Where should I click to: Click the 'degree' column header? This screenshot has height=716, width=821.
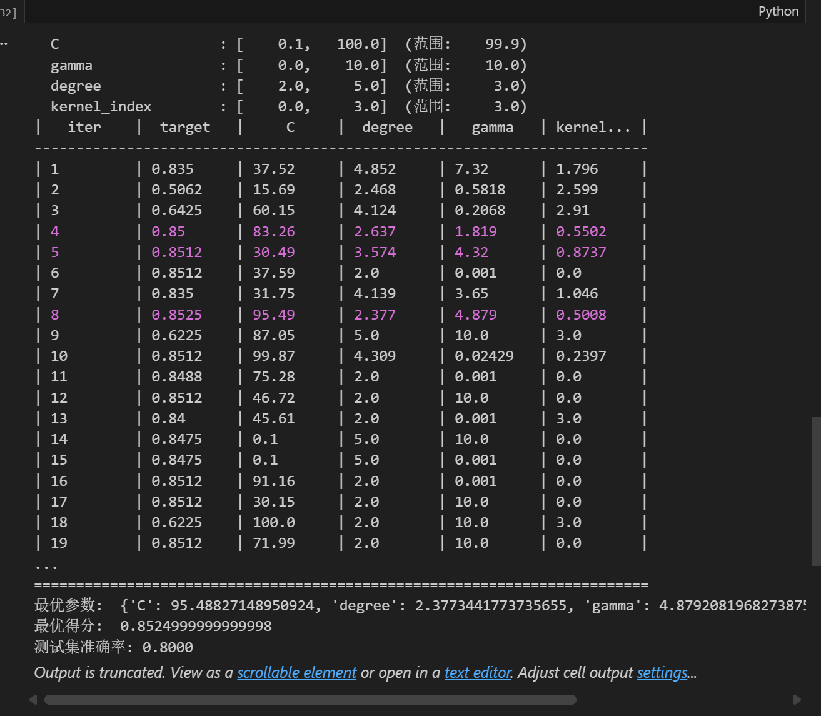point(388,128)
